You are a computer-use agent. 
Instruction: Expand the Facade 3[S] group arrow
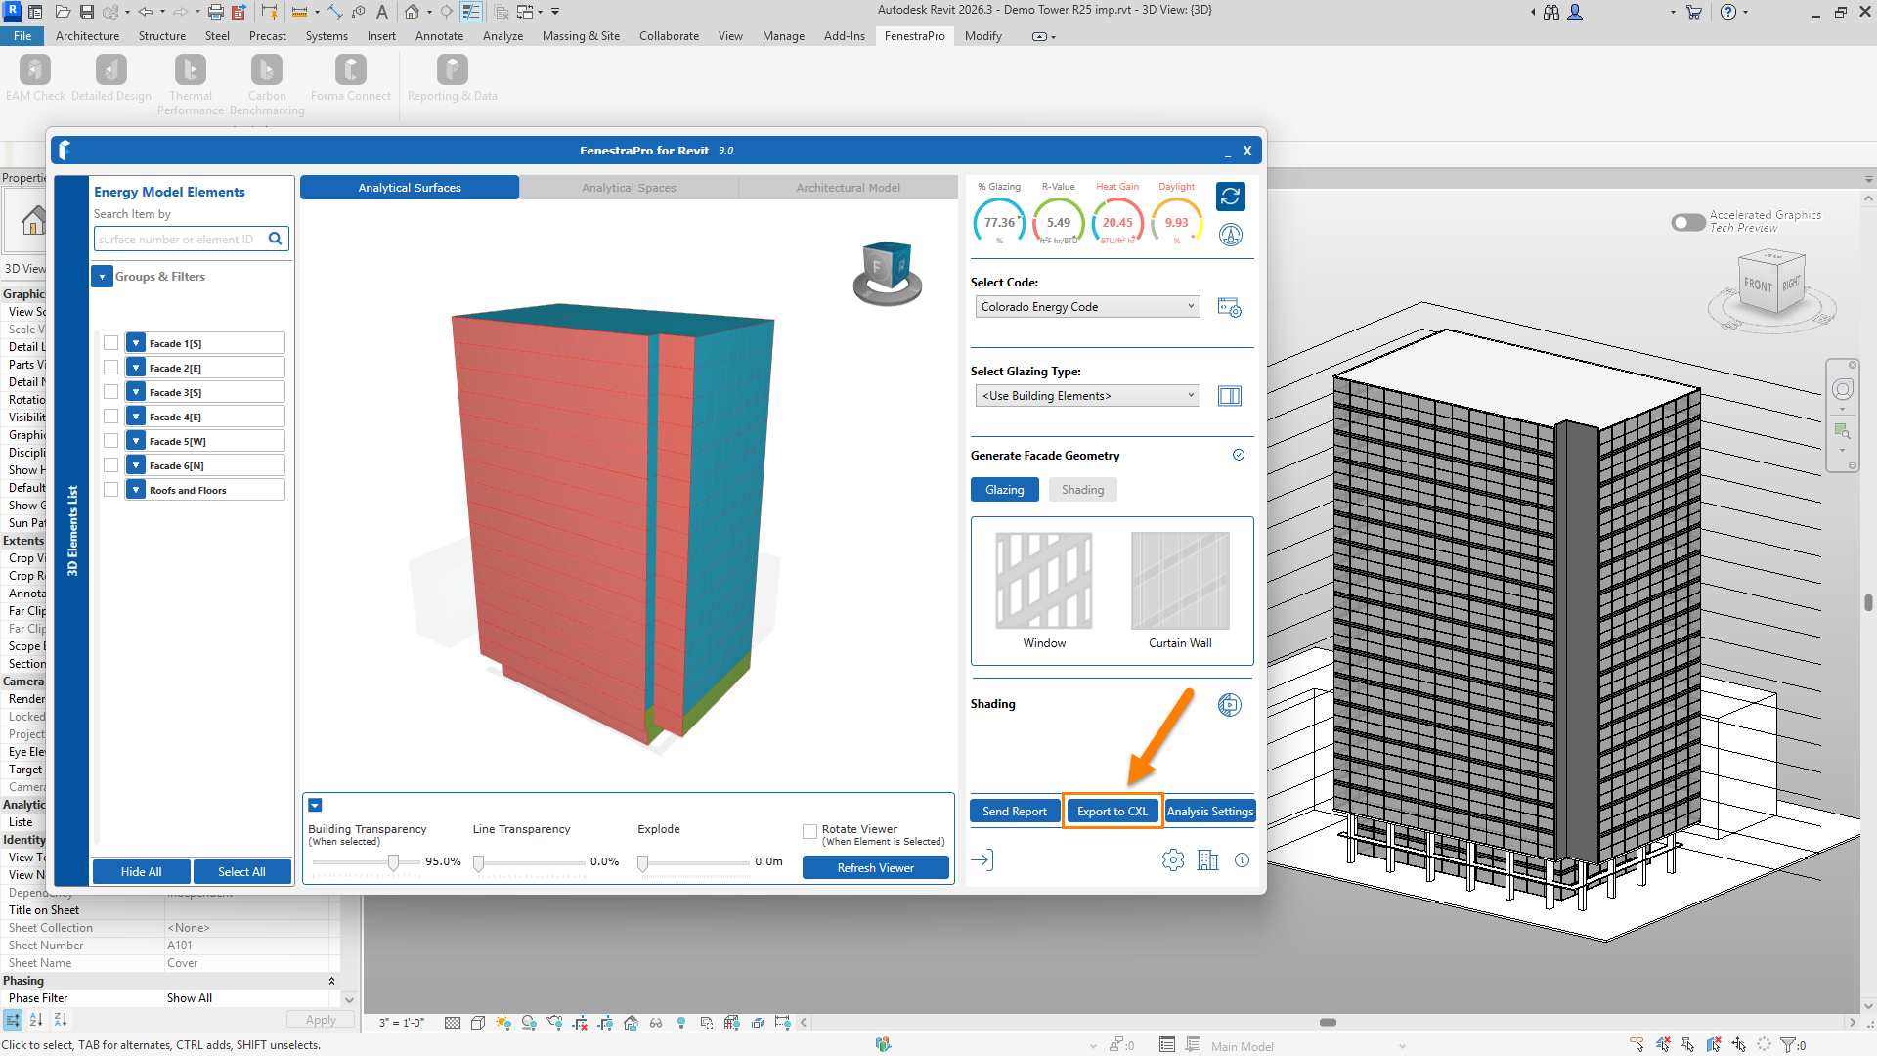136,392
